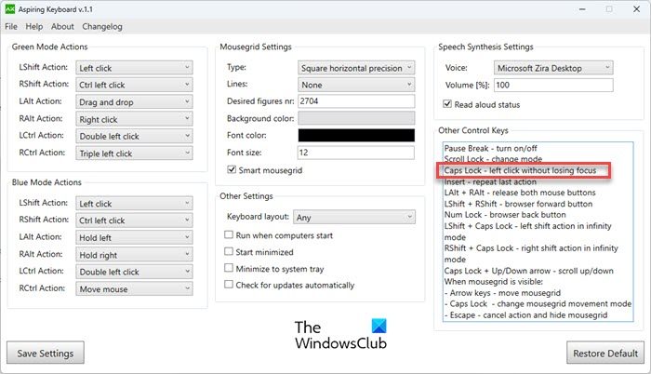This screenshot has height=374, width=651.
Task: Open Blue Mode LShift Action dropdown
Action: coord(134,204)
